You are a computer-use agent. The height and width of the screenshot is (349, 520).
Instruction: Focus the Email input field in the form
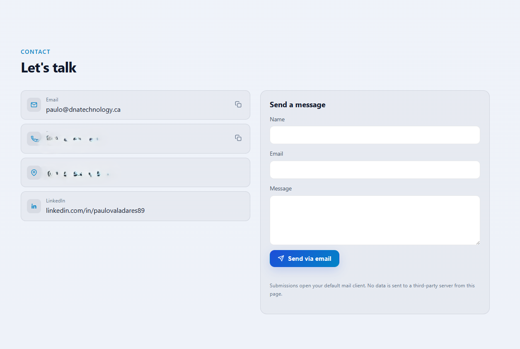click(375, 170)
